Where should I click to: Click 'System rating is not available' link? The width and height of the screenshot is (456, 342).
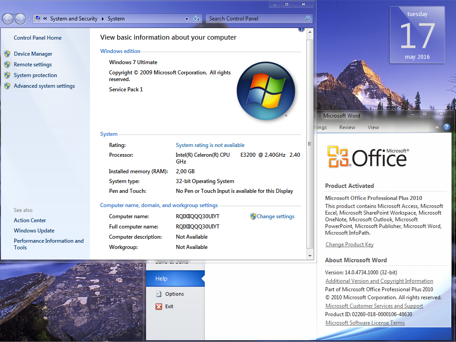(210, 145)
